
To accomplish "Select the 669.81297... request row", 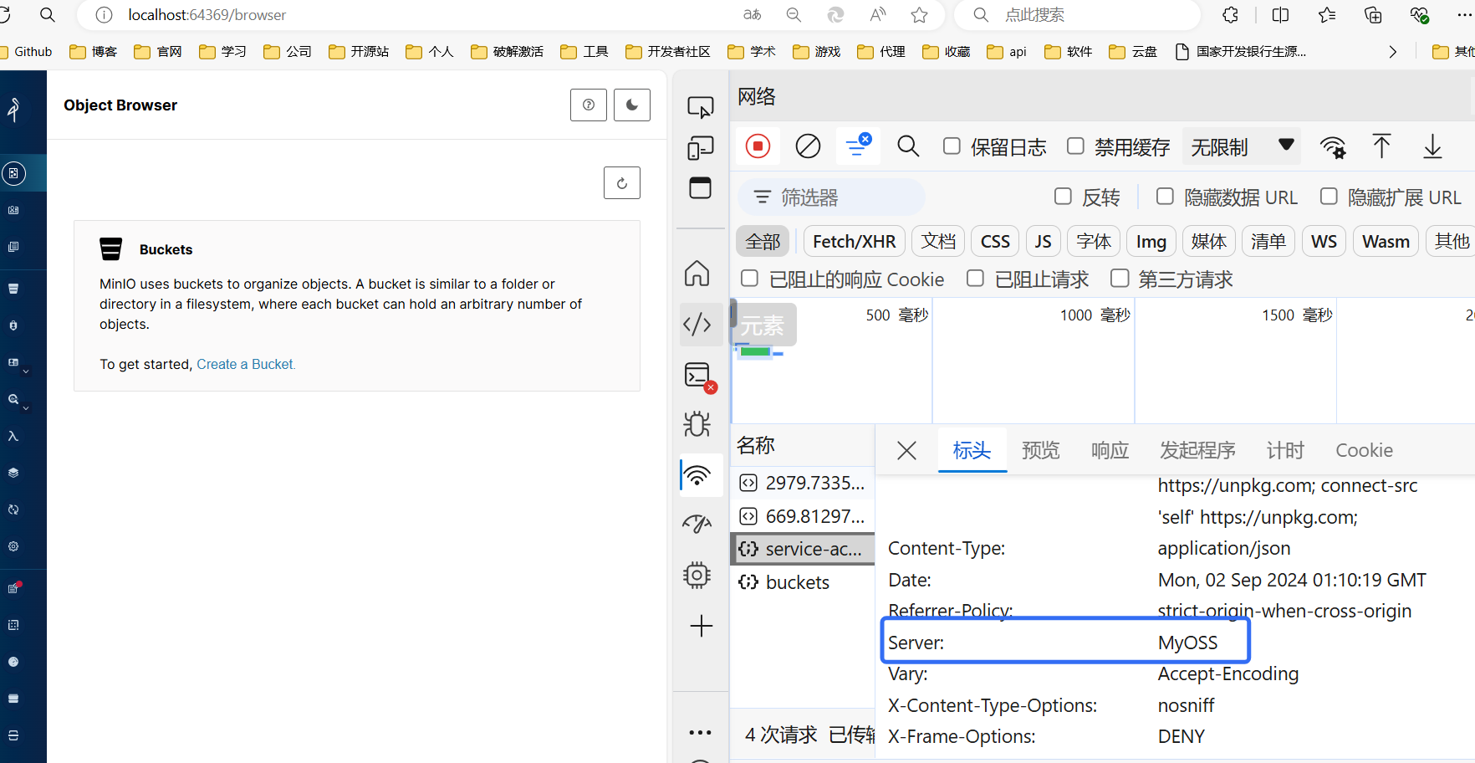I will click(x=803, y=516).
